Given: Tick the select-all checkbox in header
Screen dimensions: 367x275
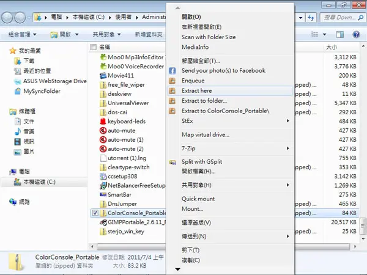Looking at the screenshot, I should pos(94,47).
